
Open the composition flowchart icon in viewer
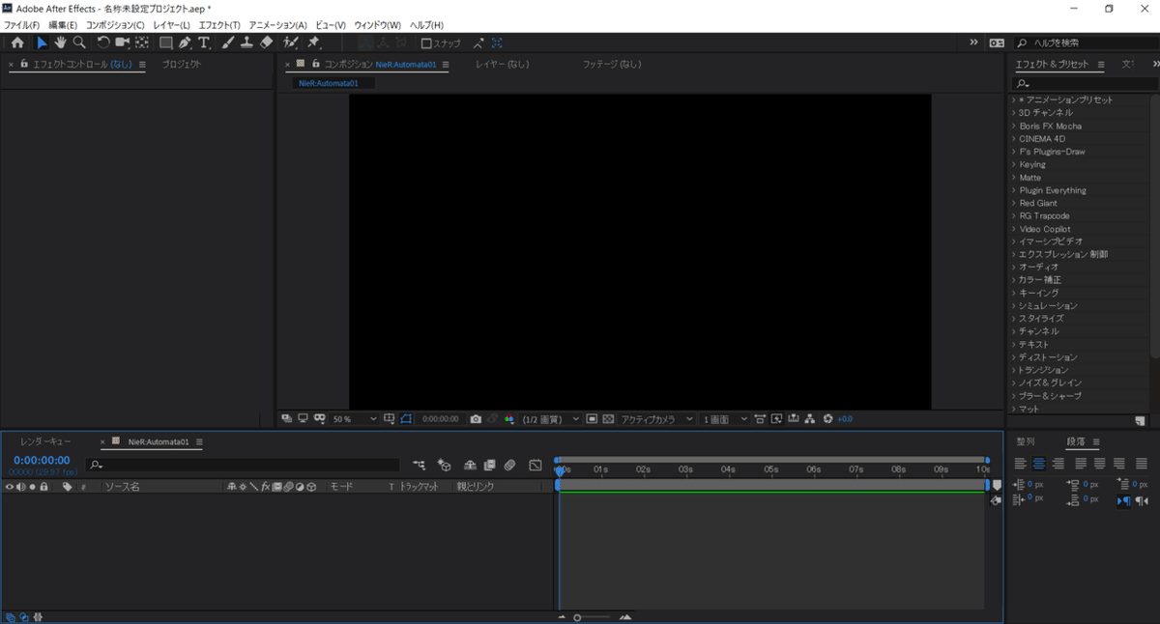tap(810, 419)
